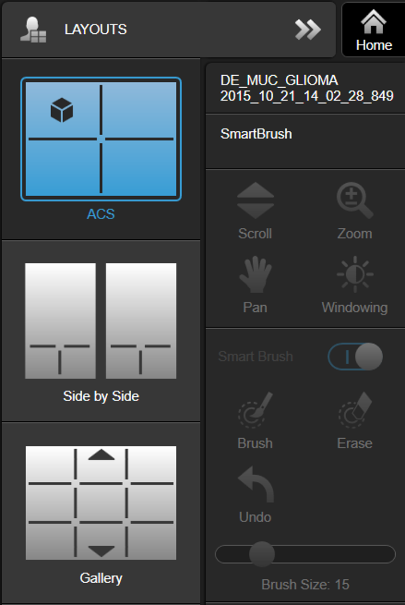Click the Brush Size slider handle
Screen dimensions: 405x605
tap(262, 554)
